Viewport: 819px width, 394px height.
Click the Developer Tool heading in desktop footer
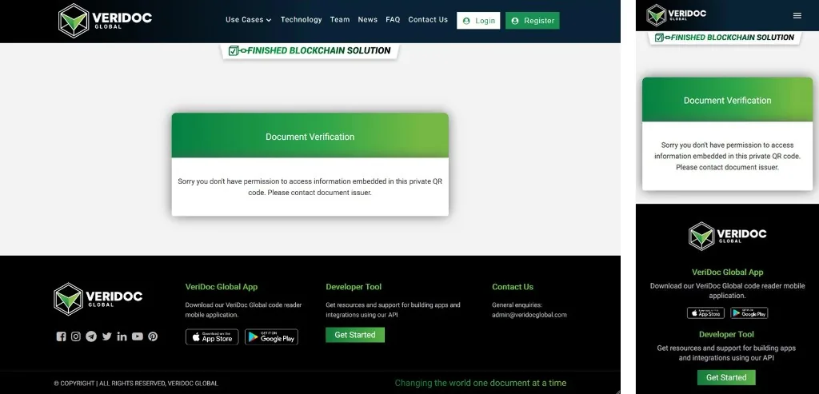[354, 286]
